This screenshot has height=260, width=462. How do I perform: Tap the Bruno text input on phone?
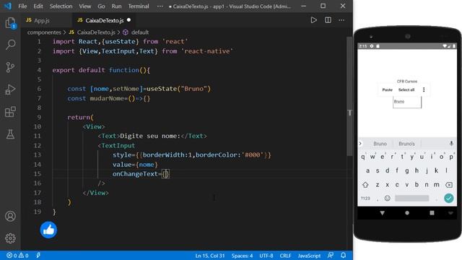click(x=407, y=103)
